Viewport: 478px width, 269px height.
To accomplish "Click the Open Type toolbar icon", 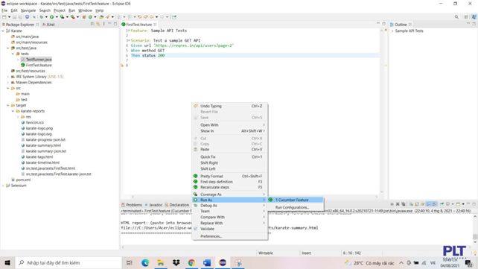I will [101, 17].
